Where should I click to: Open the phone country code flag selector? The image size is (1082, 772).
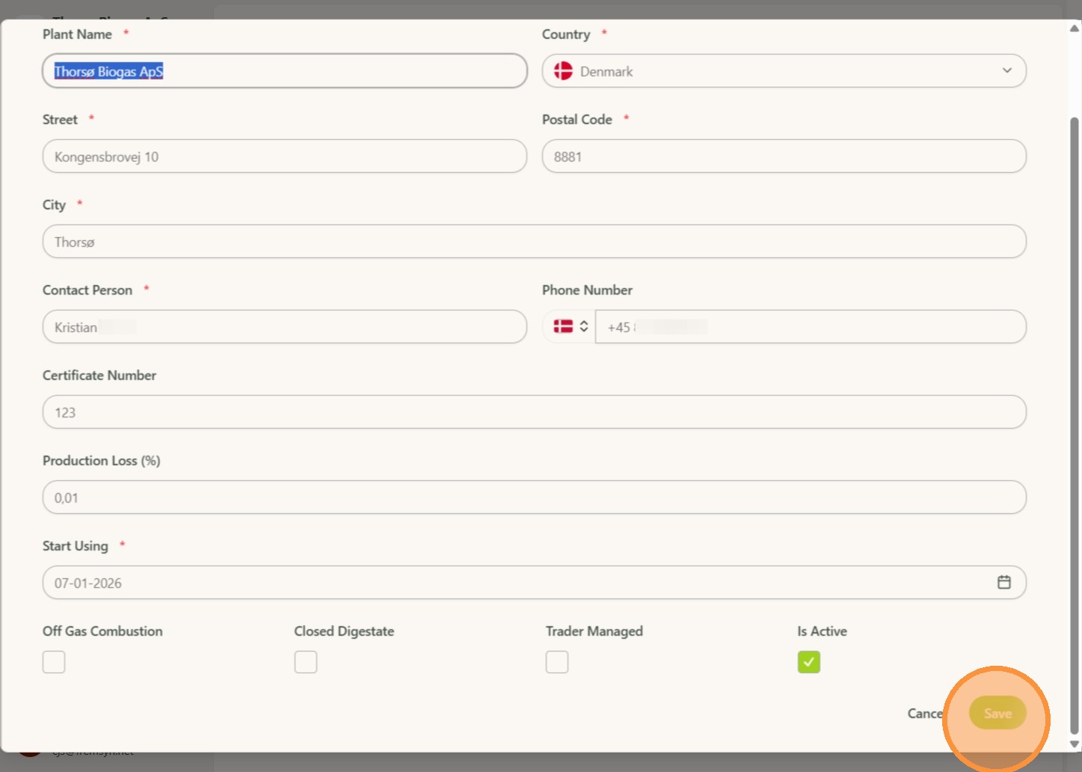(x=571, y=327)
